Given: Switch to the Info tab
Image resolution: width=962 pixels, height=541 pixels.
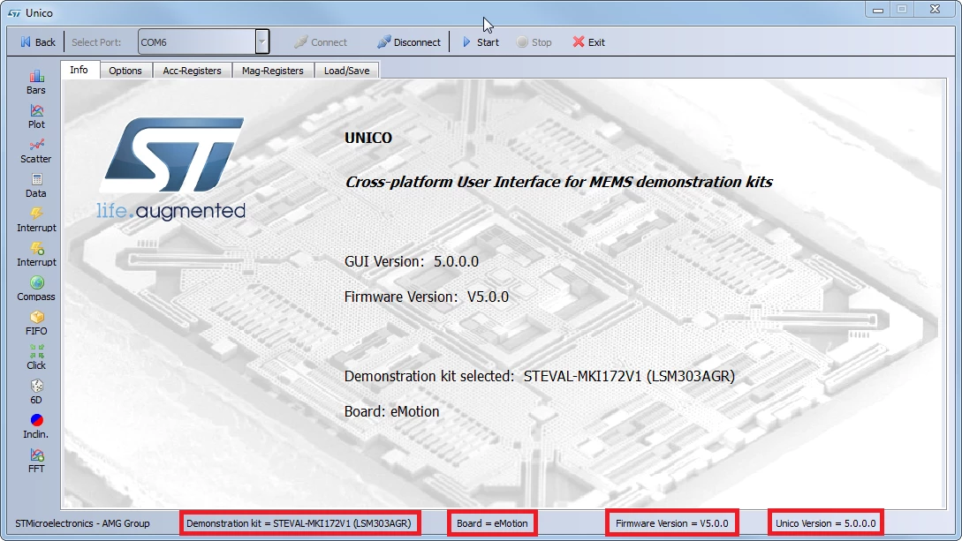Looking at the screenshot, I should coord(79,70).
